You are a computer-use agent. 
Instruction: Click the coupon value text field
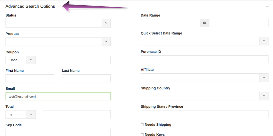click(x=77, y=60)
